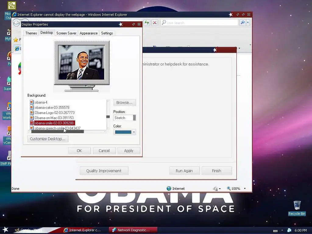312x234 pixels.
Task: Go to the Screen Saver tab
Action: click(x=66, y=33)
